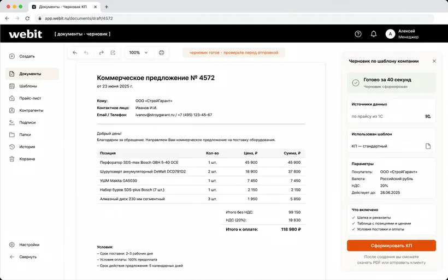Click the back arrow in document toolbar
Image resolution: width=448 pixels, height=280 pixels.
(75, 52)
